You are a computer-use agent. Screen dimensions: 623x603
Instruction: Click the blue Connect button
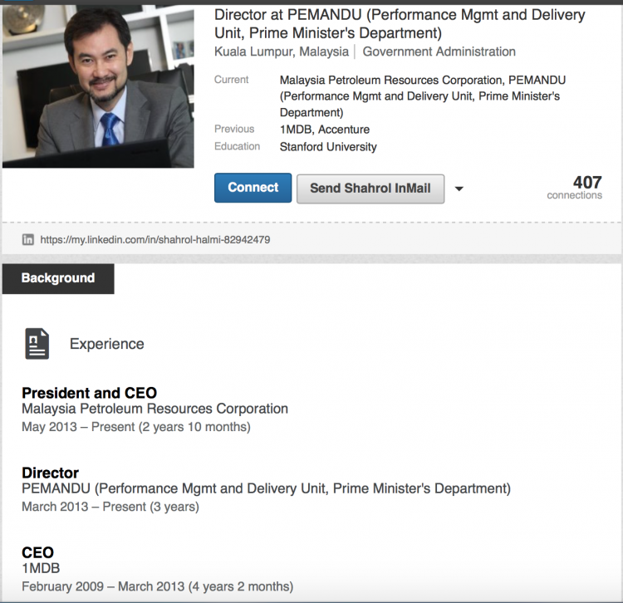pyautogui.click(x=253, y=188)
